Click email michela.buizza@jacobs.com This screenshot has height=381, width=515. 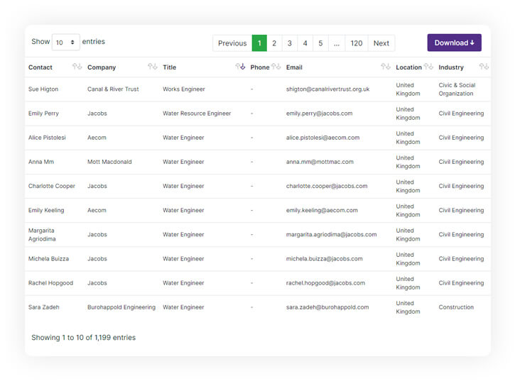325,258
